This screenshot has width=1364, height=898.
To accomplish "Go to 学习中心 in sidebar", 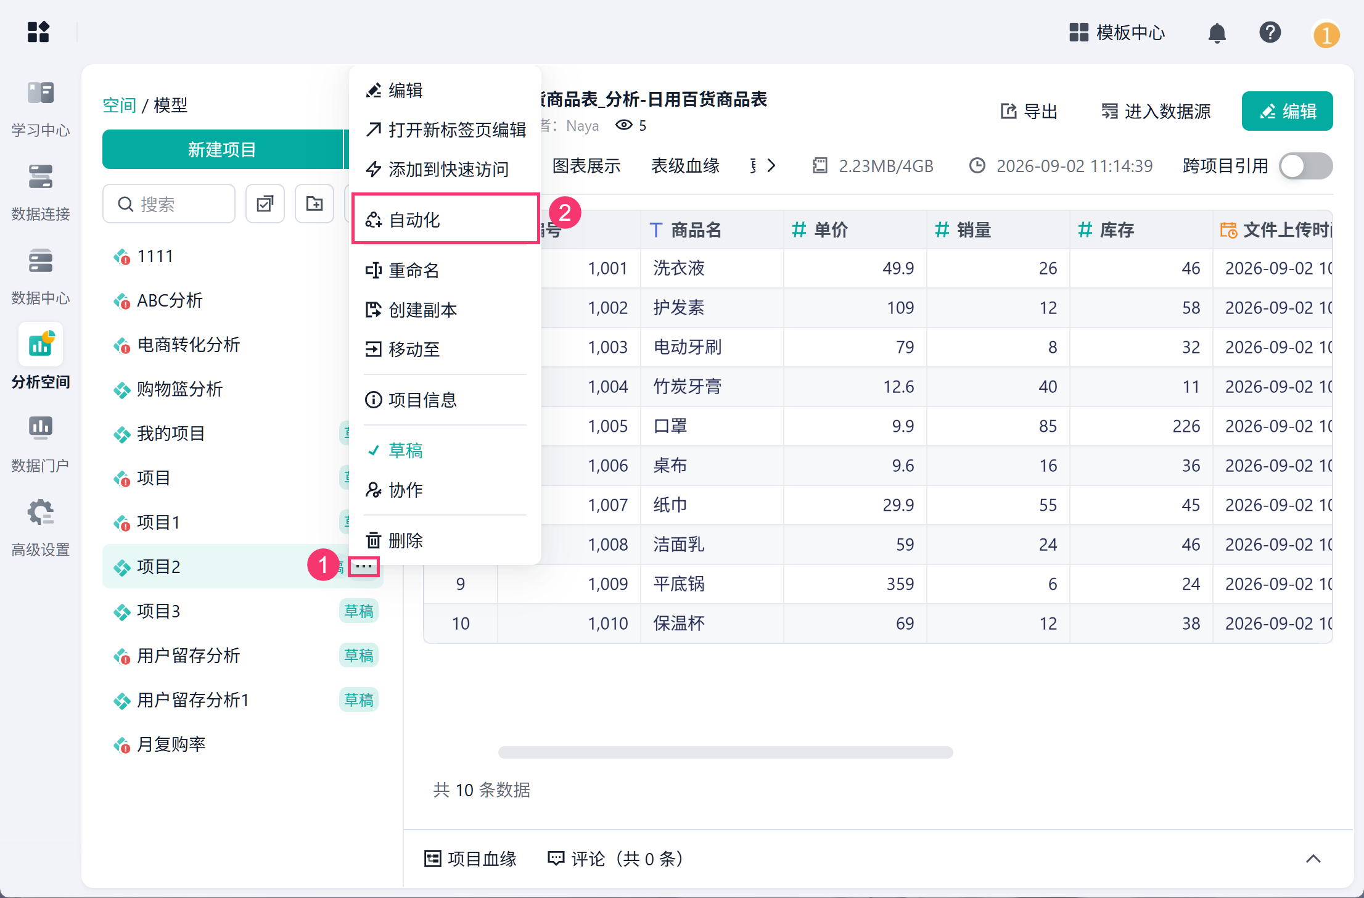I will click(x=41, y=109).
